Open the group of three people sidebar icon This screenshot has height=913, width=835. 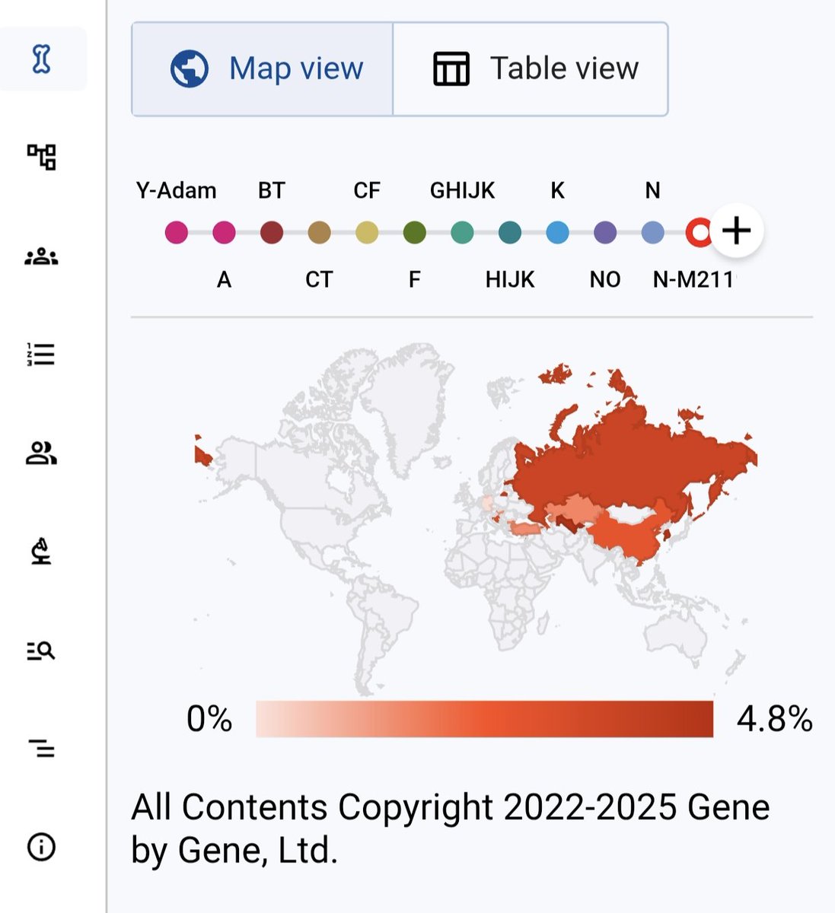point(42,256)
